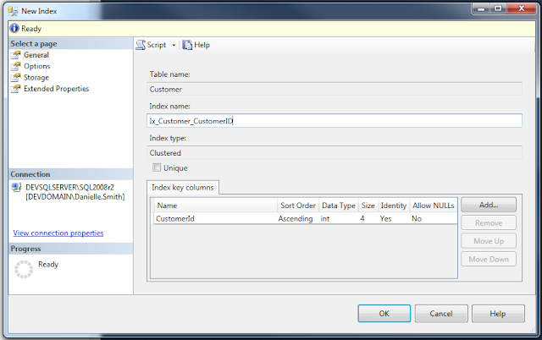Click the Index type field showing Clustered
This screenshot has height=340, width=542.
[x=335, y=153]
